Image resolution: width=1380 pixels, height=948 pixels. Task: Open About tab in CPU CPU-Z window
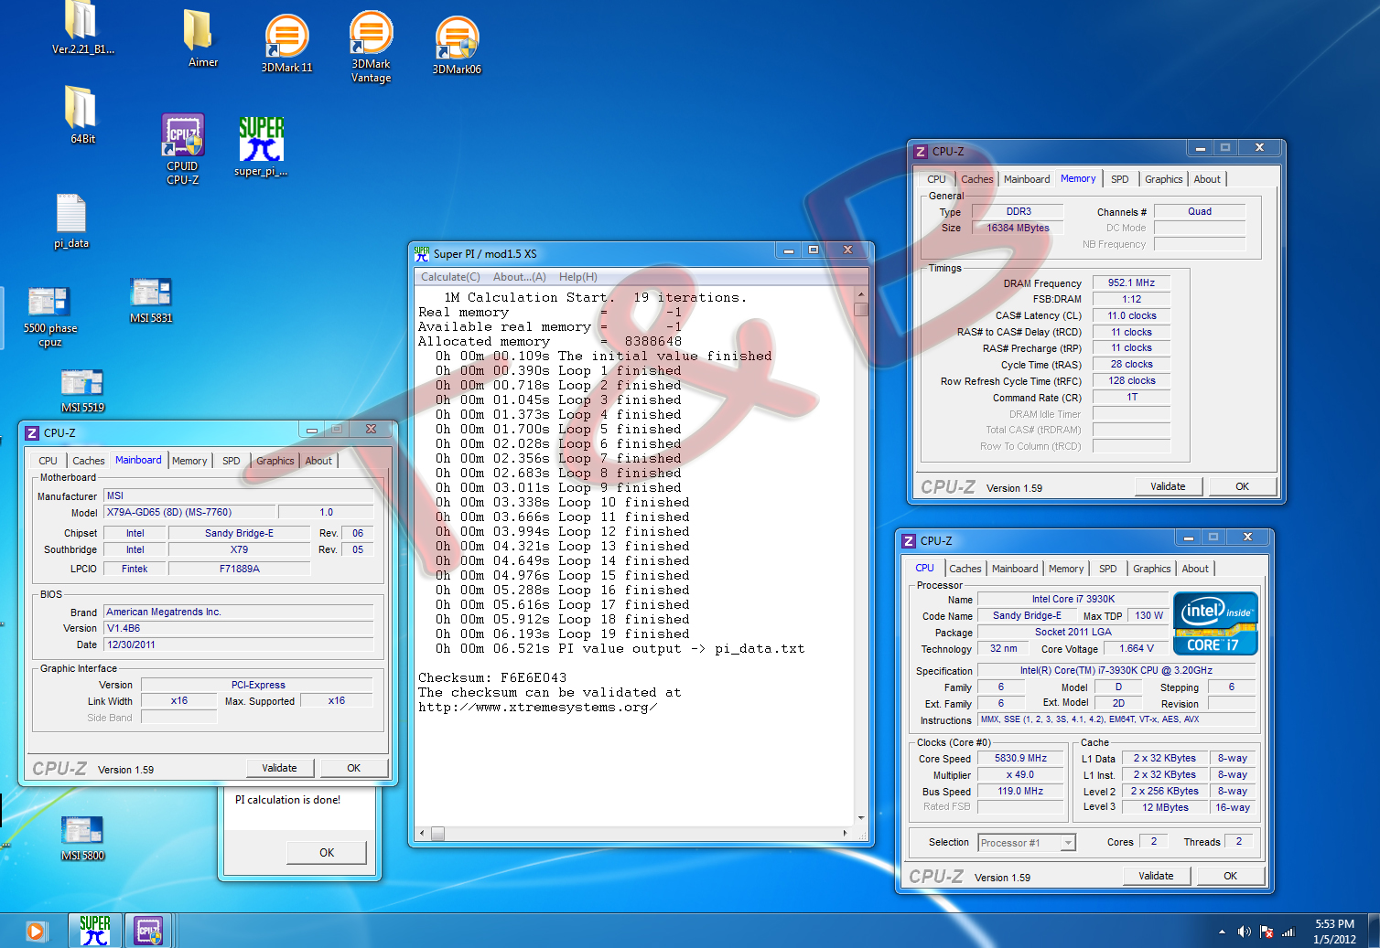pyautogui.click(x=1195, y=569)
